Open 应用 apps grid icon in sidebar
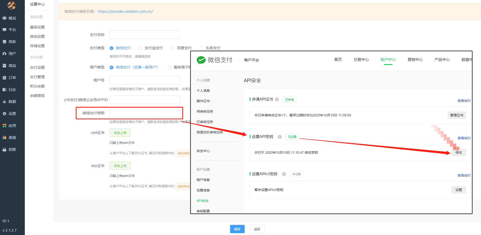The height and width of the screenshot is (235, 481). pos(4,126)
